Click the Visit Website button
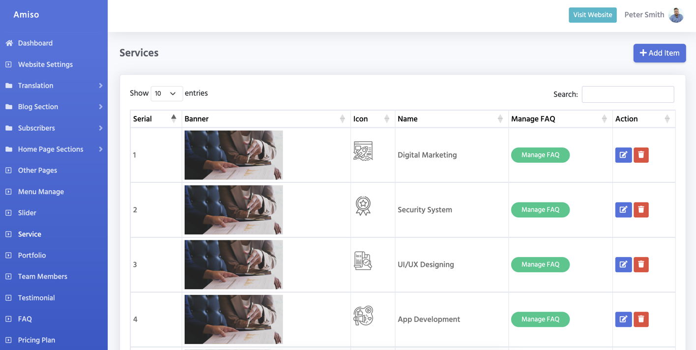The height and width of the screenshot is (350, 696). pyautogui.click(x=592, y=15)
